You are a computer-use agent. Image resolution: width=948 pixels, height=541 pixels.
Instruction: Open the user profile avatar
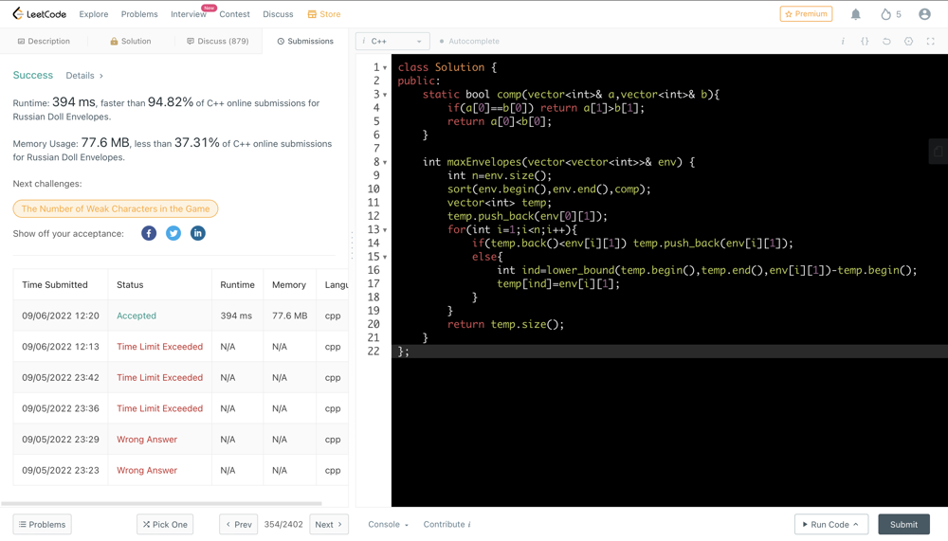pos(924,14)
